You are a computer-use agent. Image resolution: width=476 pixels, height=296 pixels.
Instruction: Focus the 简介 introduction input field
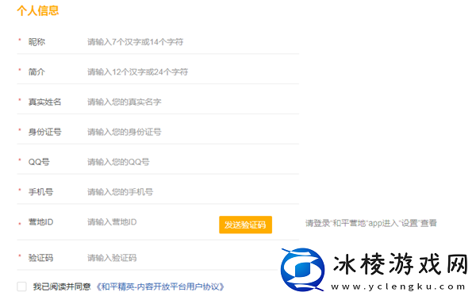(193, 72)
